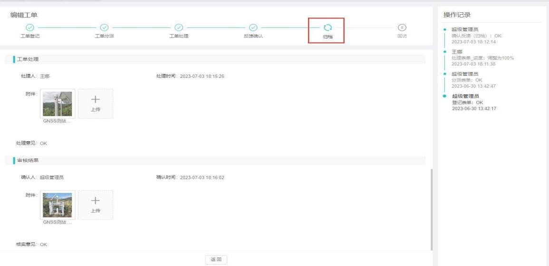Viewport: 549px width, 266px height.
Task: Click the 工单登记 step checkmark icon
Action: point(29,28)
